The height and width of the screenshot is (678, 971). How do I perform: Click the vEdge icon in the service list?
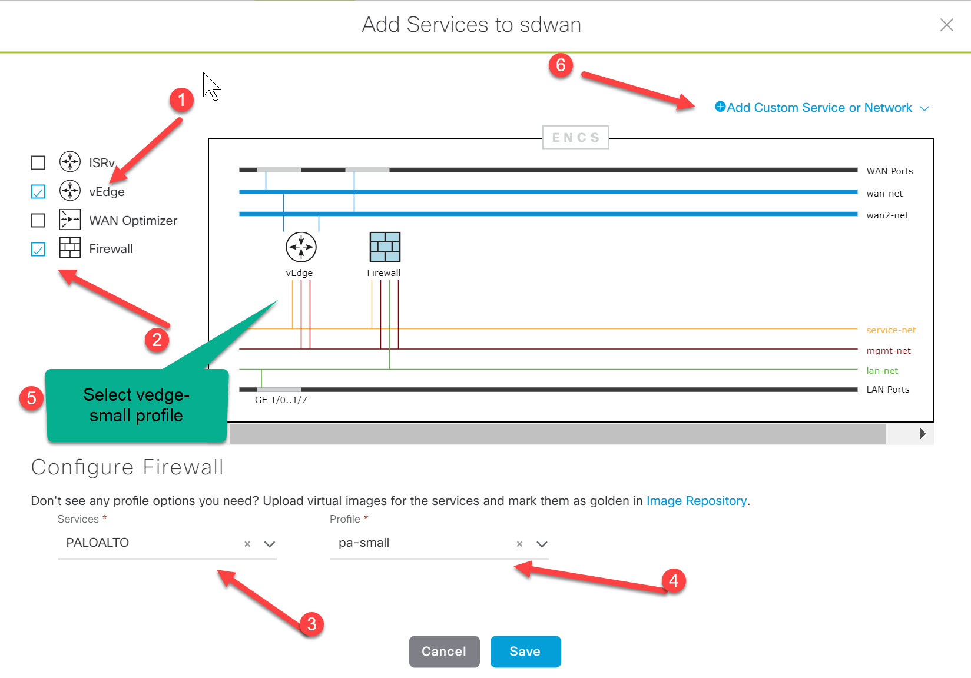click(x=70, y=191)
